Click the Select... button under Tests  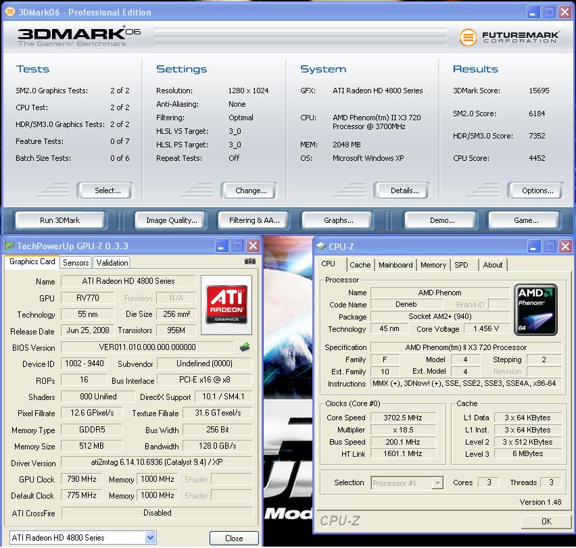coord(107,191)
